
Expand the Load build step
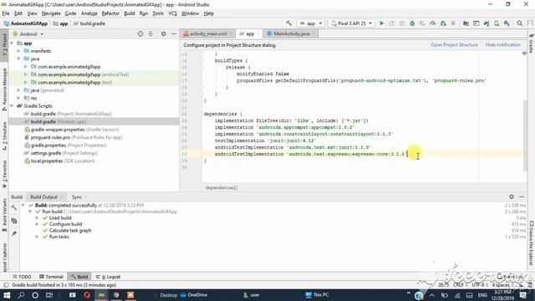pos(37,217)
